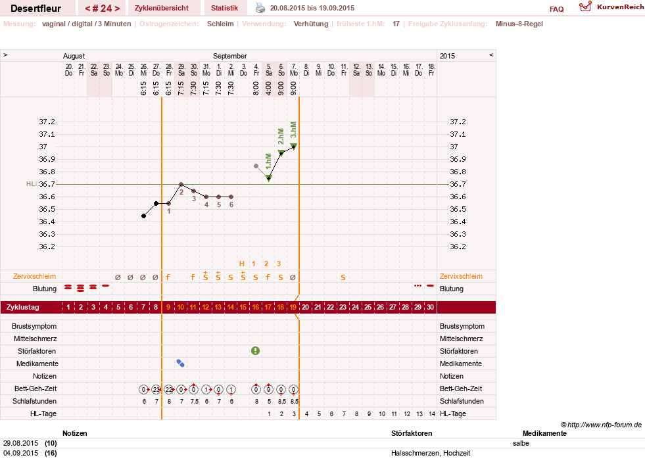Click the 2.hM temperature marker triangle

click(x=281, y=153)
